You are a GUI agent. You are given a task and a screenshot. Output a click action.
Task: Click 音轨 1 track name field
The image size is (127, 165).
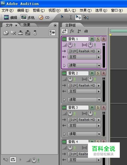pos(78,39)
